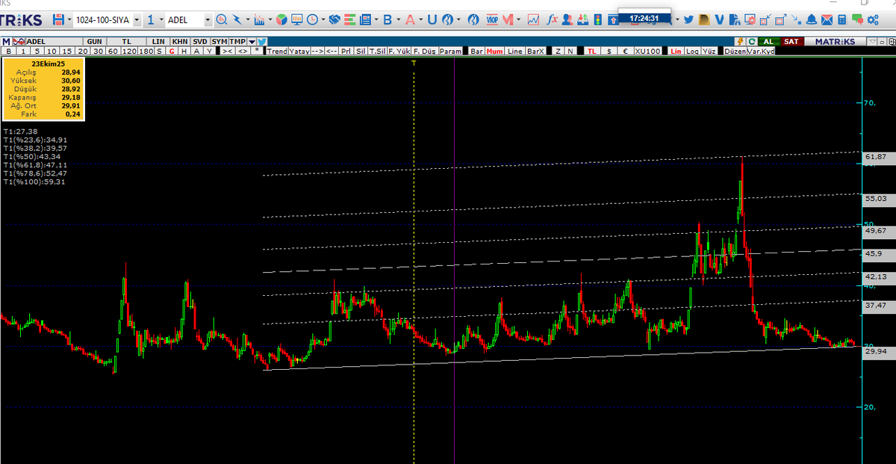Select the SVD header tab
The height and width of the screenshot is (464, 896).
click(x=200, y=42)
